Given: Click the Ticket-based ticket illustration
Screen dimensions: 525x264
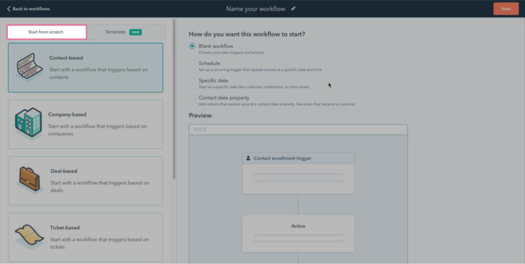Looking at the screenshot, I should 29,236.
